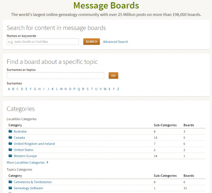Browse surnames starting with J

pyautogui.click(x=48, y=89)
